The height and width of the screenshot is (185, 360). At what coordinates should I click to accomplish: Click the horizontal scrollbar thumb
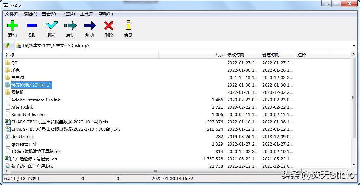(155, 171)
